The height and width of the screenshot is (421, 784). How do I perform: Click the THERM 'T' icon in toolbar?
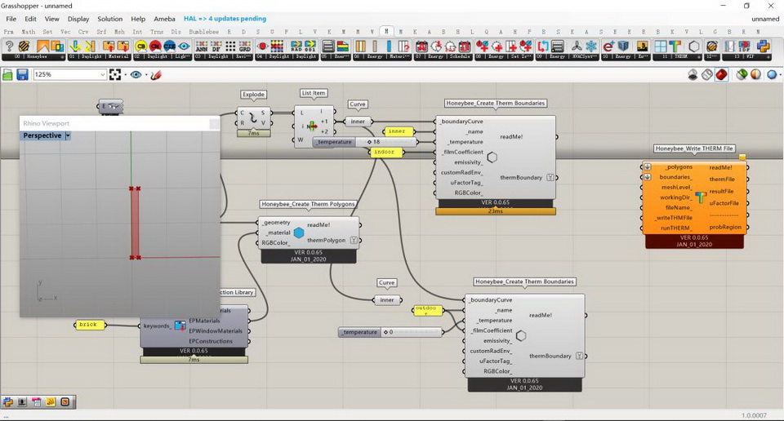pos(675,47)
